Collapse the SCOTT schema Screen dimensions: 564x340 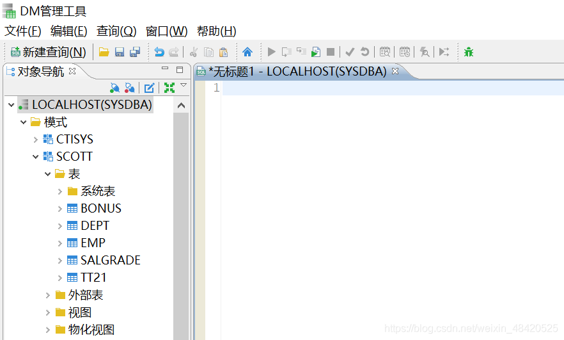[x=36, y=157]
